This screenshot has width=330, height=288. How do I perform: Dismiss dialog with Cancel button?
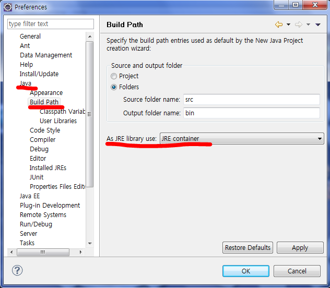(x=297, y=271)
